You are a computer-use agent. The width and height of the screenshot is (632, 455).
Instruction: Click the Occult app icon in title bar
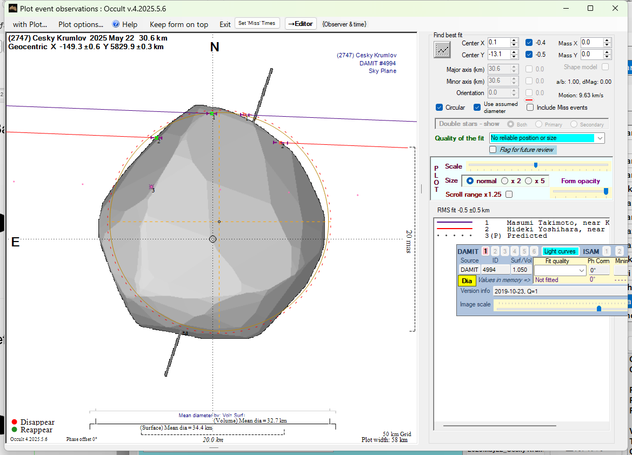click(13, 8)
